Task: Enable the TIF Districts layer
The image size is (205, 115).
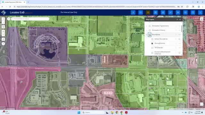Action: point(152,48)
